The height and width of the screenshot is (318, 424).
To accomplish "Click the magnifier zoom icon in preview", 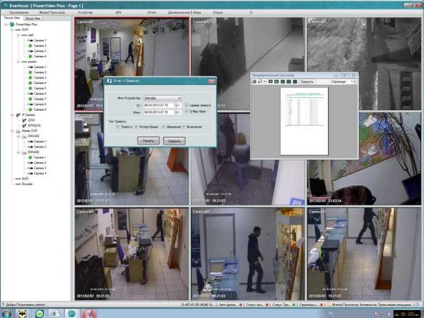I will [260, 81].
